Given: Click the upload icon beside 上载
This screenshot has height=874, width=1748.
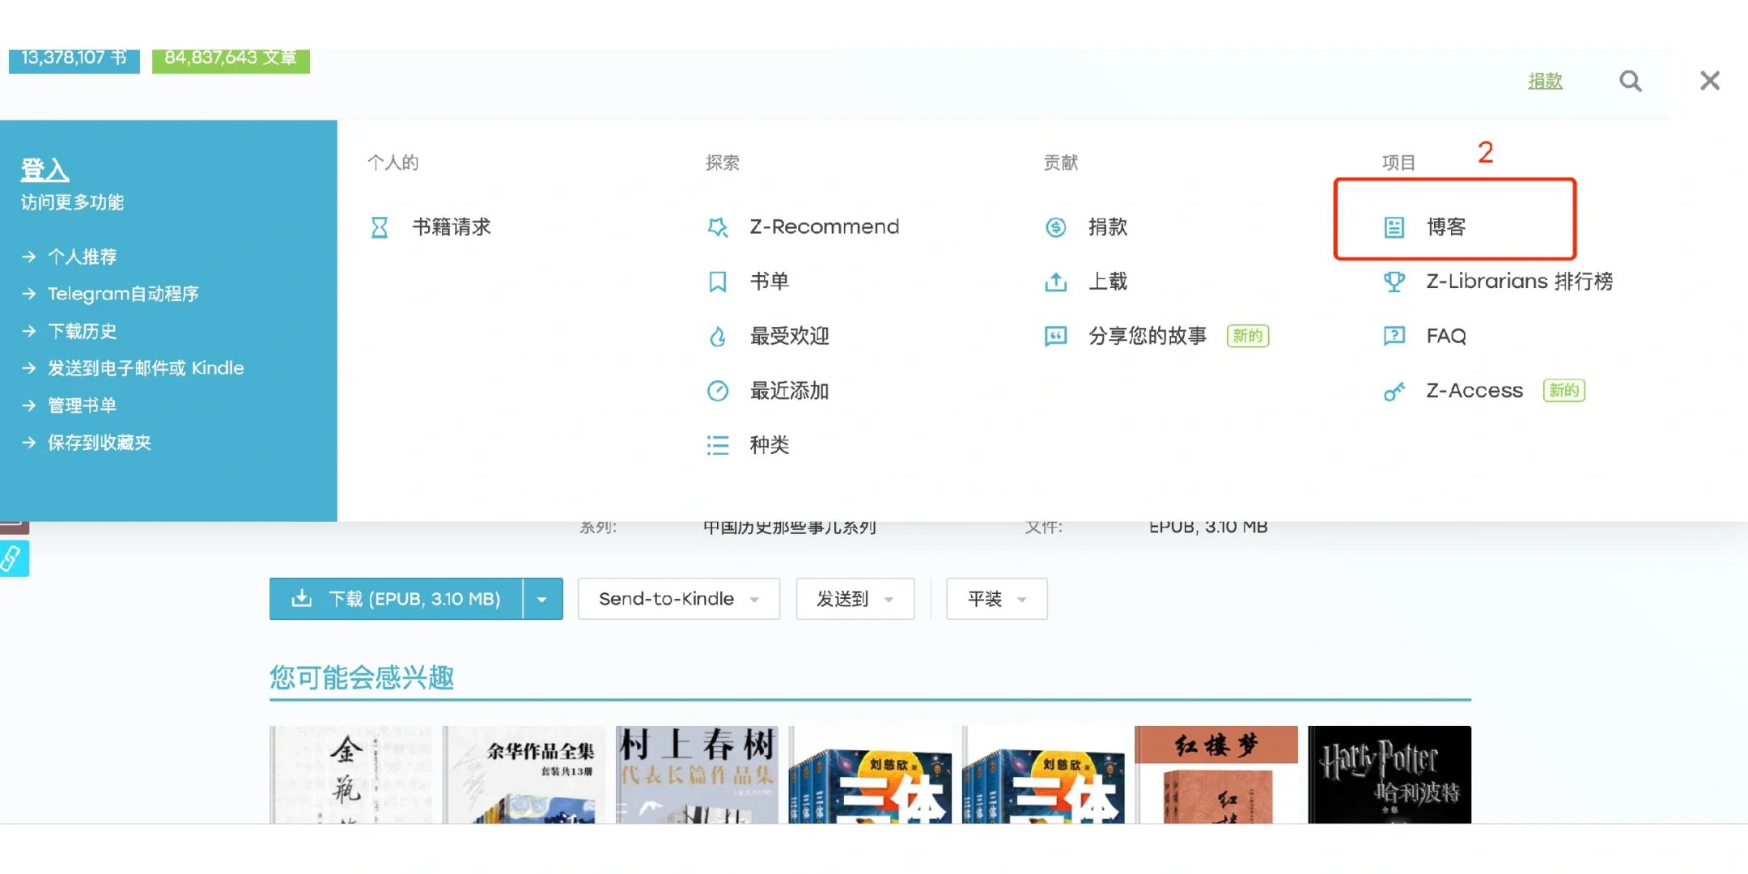Looking at the screenshot, I should [1055, 282].
